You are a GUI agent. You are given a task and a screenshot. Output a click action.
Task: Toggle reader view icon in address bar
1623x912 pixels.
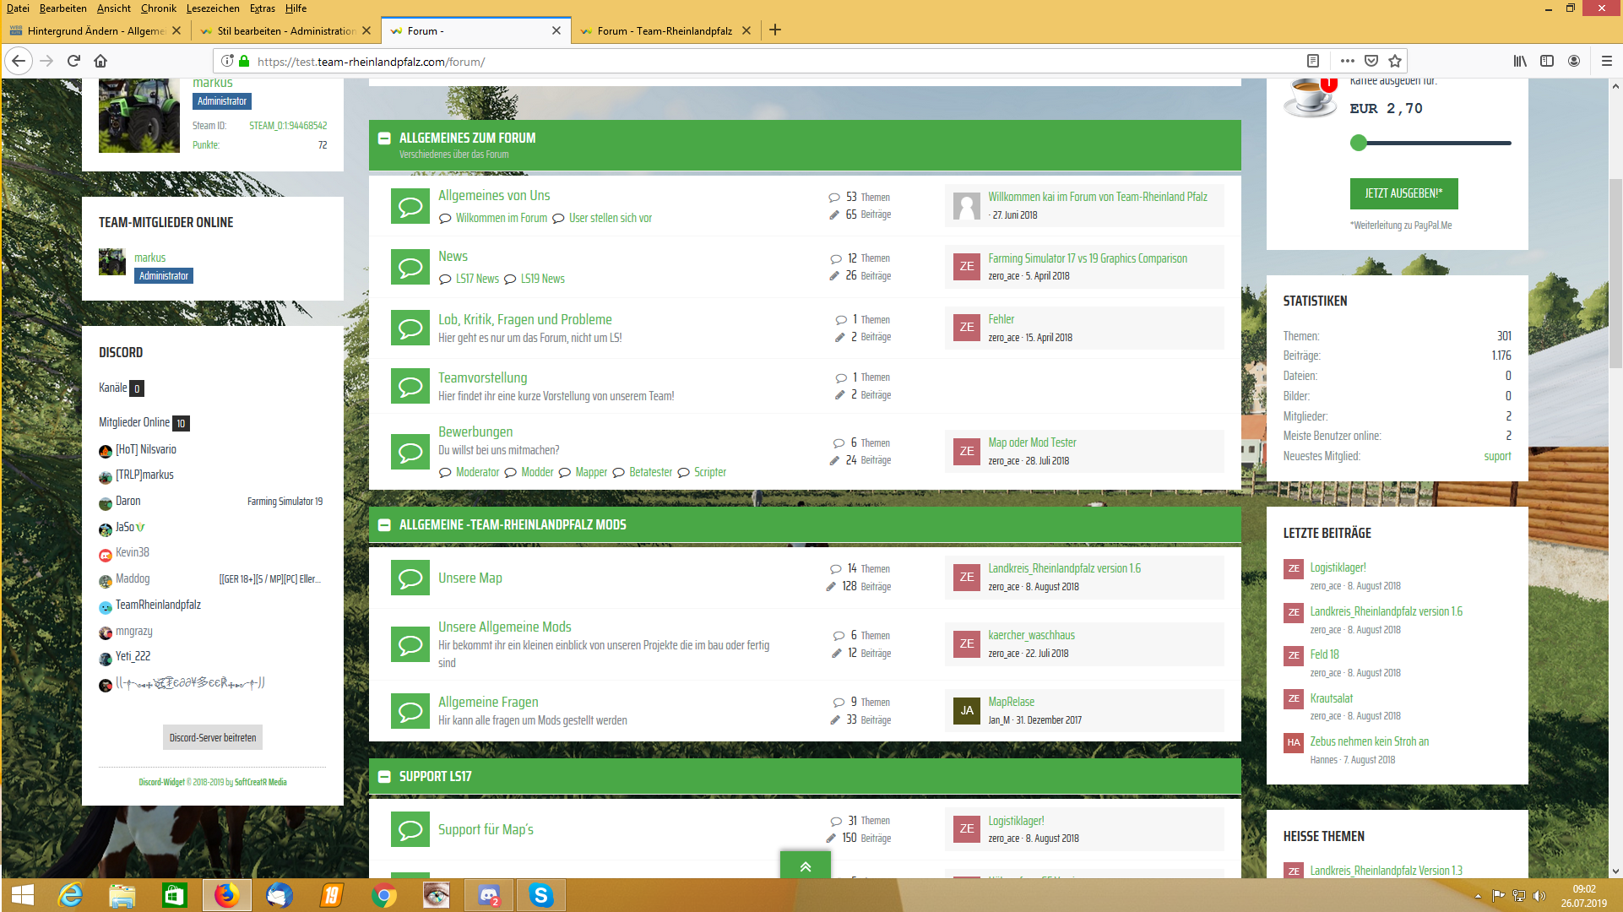(x=1312, y=61)
